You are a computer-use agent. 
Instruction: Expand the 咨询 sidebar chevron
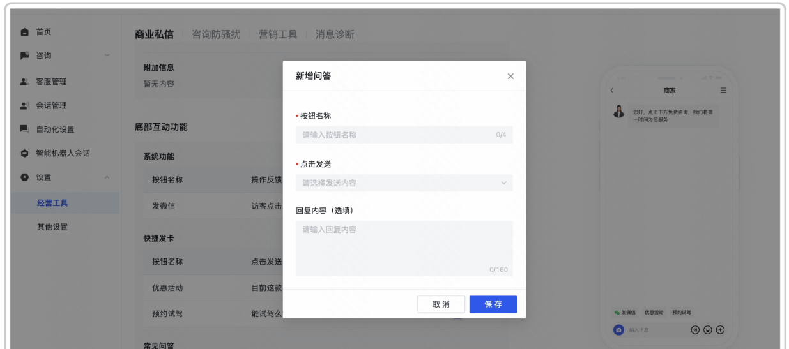click(107, 56)
